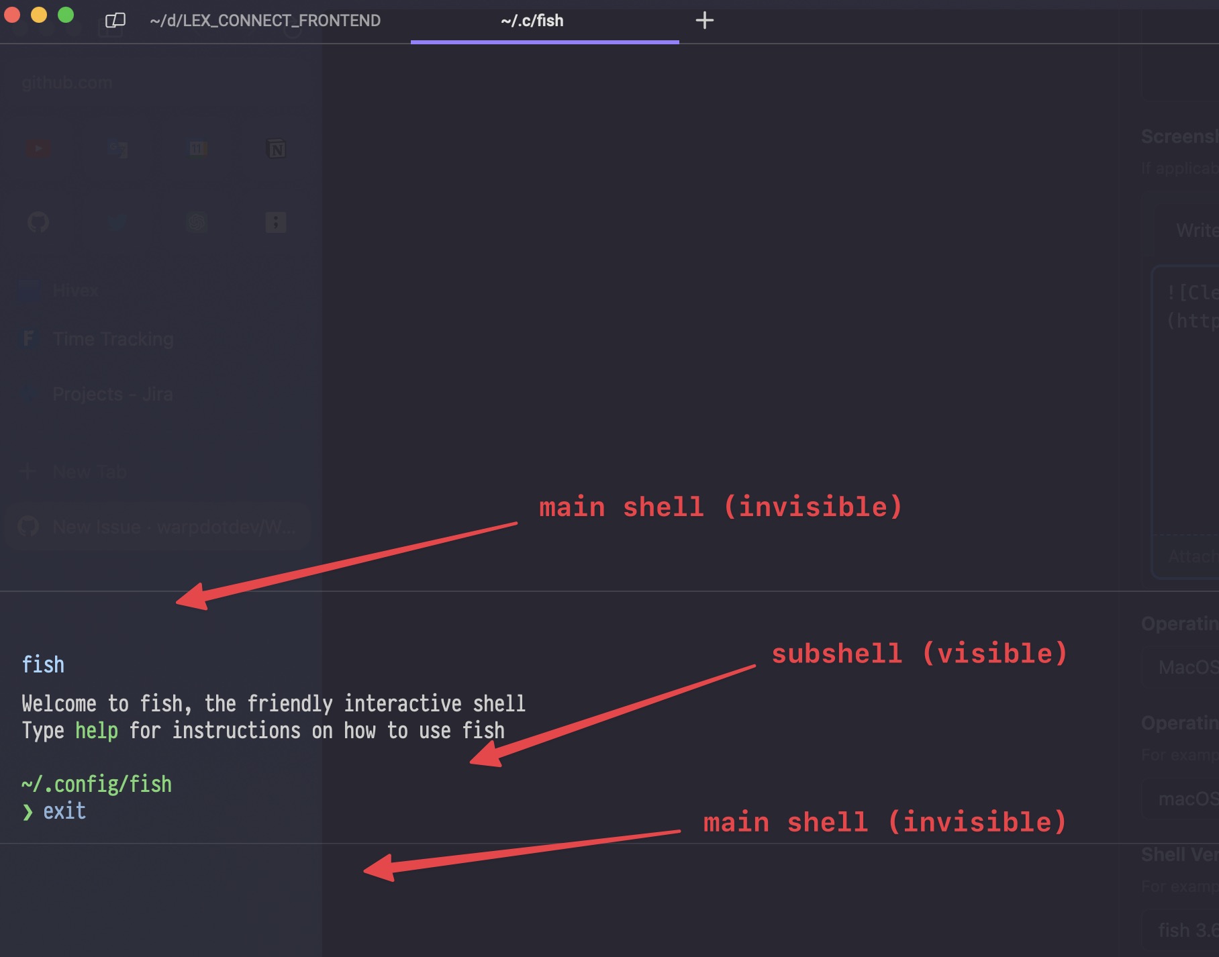The image size is (1219, 957).
Task: Click the GitHub speed dial icon
Action: click(x=39, y=222)
